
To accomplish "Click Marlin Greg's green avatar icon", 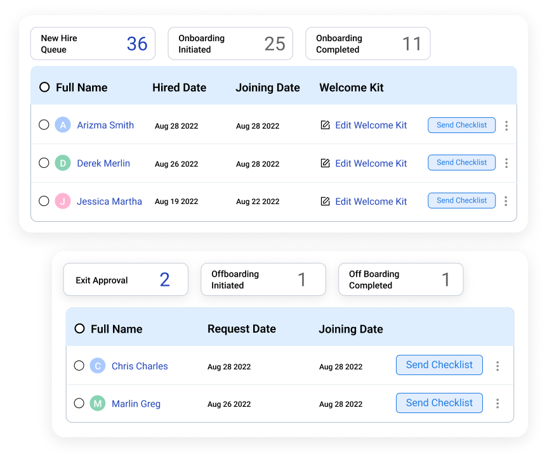I will (97, 404).
